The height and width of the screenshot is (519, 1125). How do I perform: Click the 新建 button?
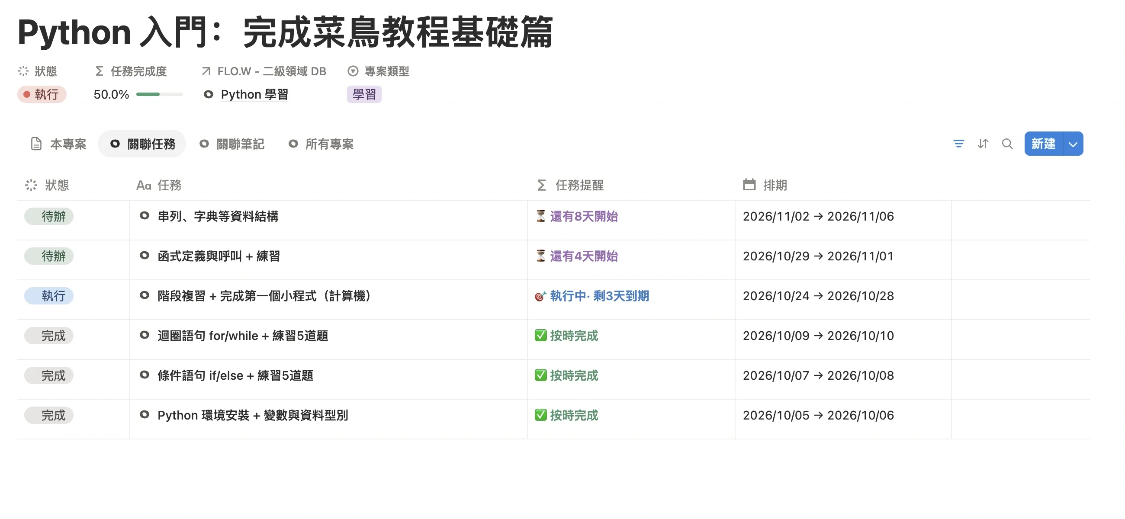[x=1043, y=144]
